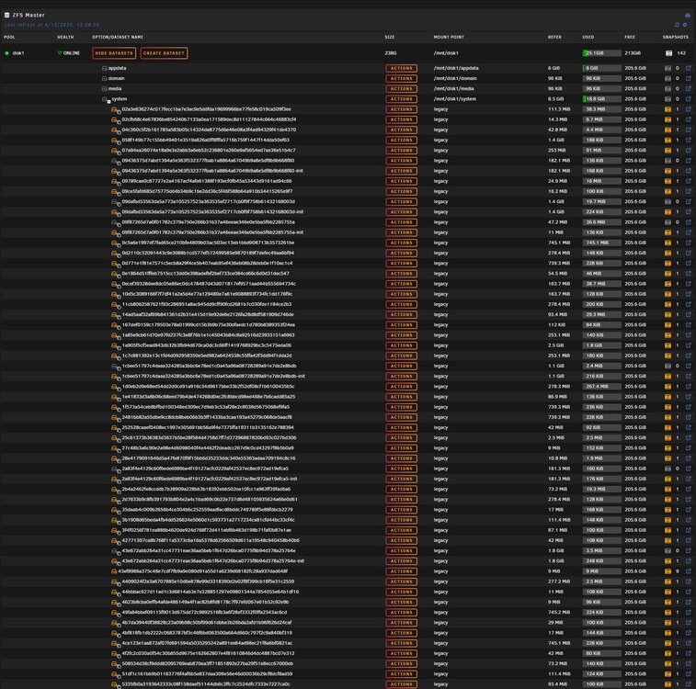Viewport: 696px width, 689px height.
Task: Click the orange snapshot icon in 02a3e636 row
Action: [x=667, y=109]
